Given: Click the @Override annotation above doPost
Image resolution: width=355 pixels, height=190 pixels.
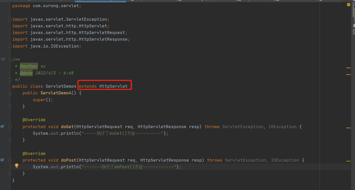Looking at the screenshot, I should pyautogui.click(x=34, y=153).
